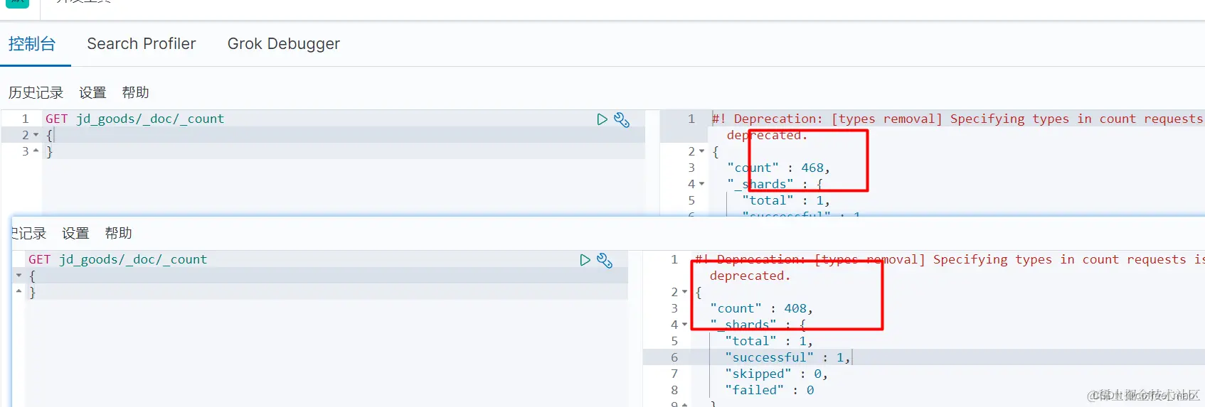Image resolution: width=1205 pixels, height=407 pixels.
Task: Open the wrench options menu in the lower console
Action: pyautogui.click(x=605, y=260)
